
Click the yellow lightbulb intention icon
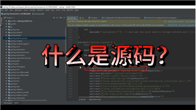click(x=80, y=68)
